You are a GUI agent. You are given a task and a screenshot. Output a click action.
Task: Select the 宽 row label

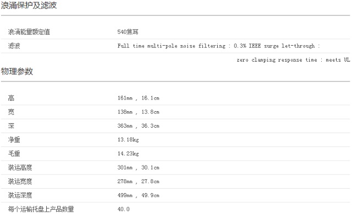click(x=11, y=112)
